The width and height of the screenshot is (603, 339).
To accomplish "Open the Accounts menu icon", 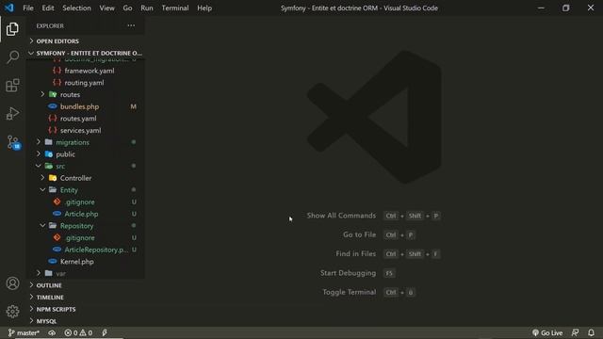I will tap(12, 283).
